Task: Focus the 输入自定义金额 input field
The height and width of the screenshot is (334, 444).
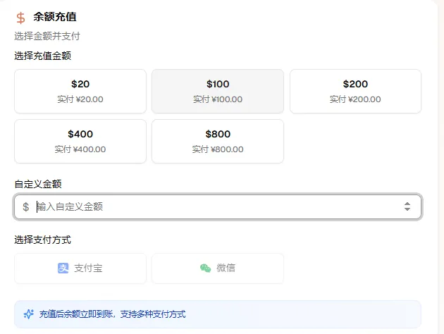Action: pos(211,207)
